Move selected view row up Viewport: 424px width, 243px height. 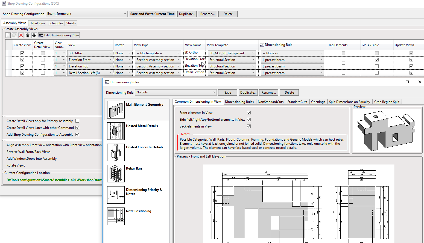pos(27,35)
